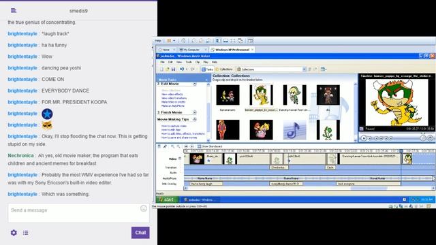Click the timeline horizontal scrollbar thumb

369,188
